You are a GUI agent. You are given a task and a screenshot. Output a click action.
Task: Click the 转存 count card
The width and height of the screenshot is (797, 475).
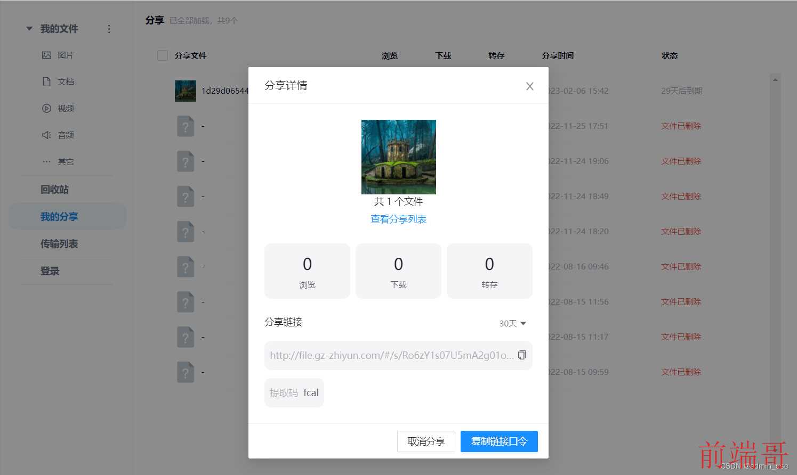click(489, 271)
